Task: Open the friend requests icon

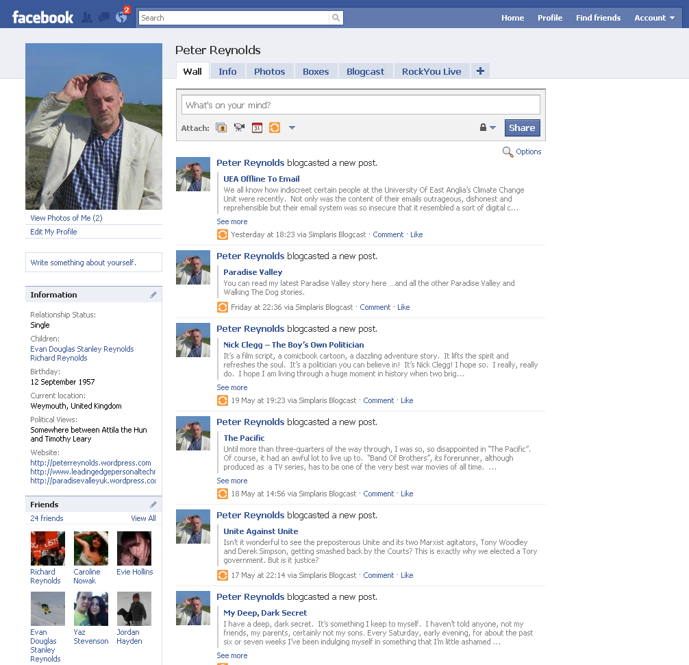Action: (x=87, y=18)
